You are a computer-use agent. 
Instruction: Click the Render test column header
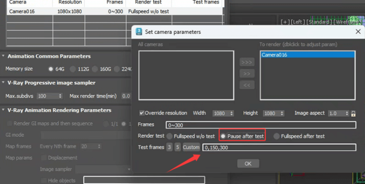point(149,3)
